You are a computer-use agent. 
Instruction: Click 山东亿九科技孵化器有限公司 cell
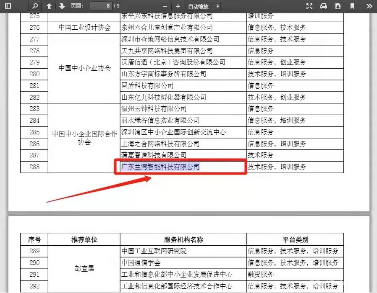click(183, 98)
